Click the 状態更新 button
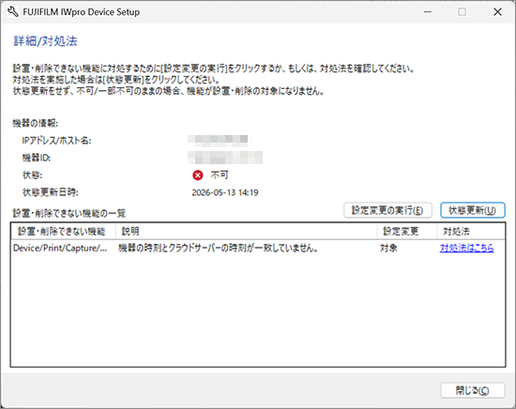This screenshot has height=409, width=516. tap(472, 210)
